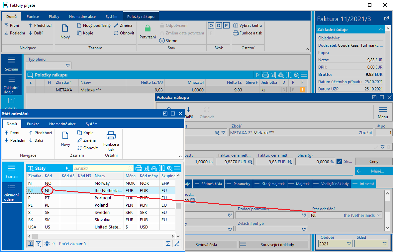Click Funkce a tisk printer in Stát odeslání

(111, 135)
